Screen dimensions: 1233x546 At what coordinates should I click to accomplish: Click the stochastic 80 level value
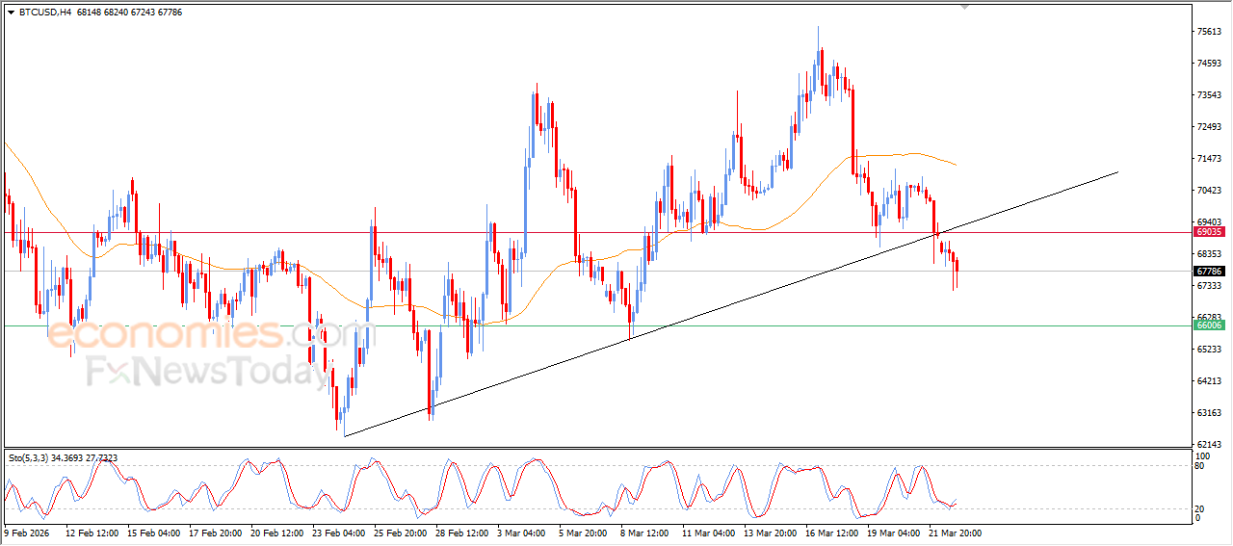(1200, 466)
